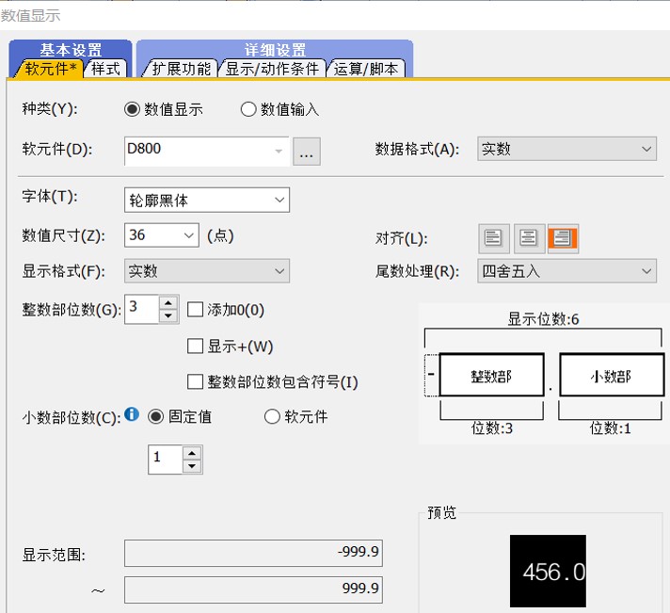Increase the 整数部位数 value with up arrow

[168, 302]
